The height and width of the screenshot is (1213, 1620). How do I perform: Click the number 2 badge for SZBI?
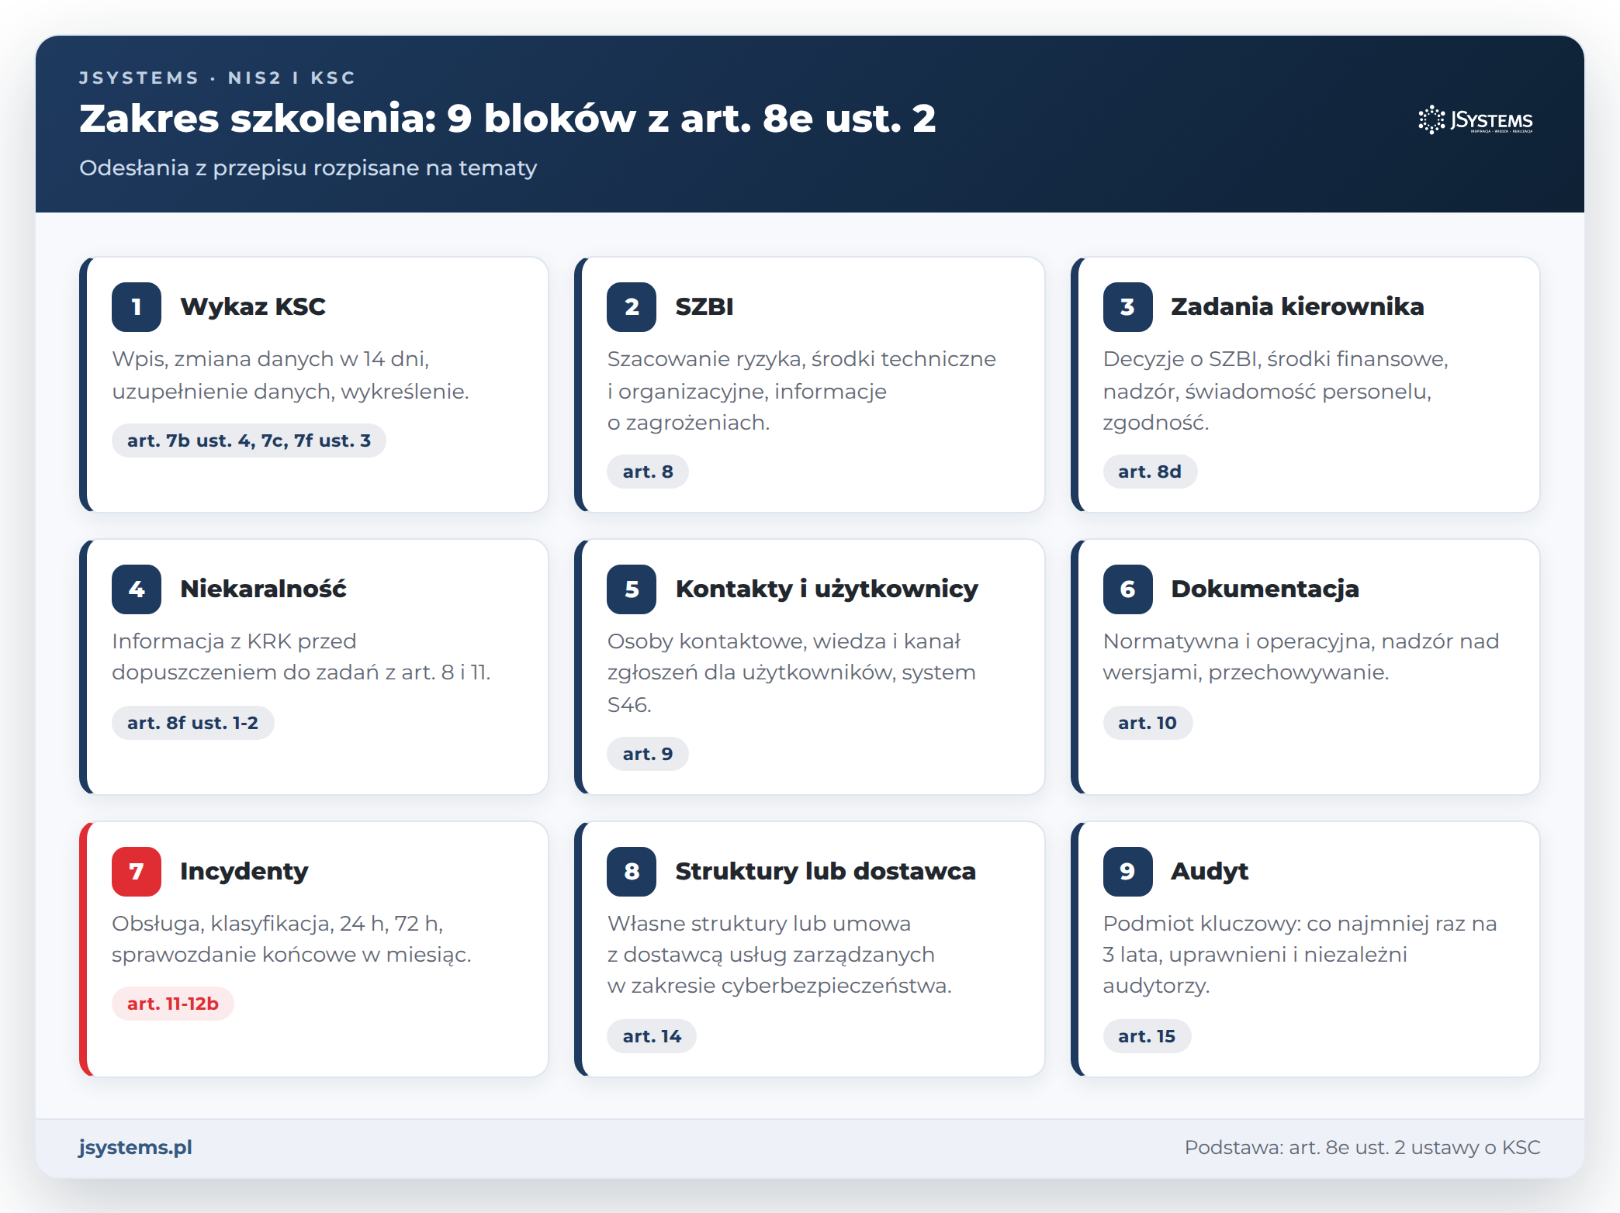point(632,307)
